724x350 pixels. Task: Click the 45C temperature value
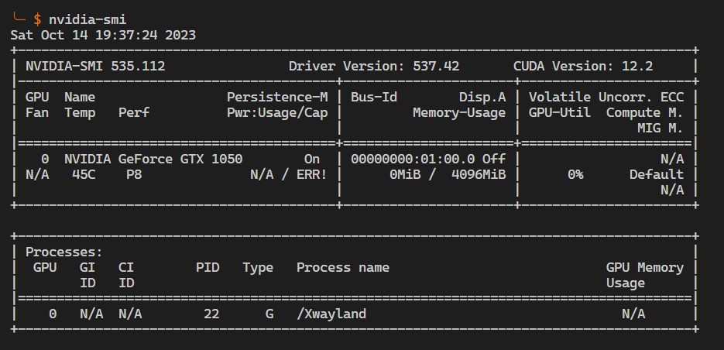pos(84,174)
